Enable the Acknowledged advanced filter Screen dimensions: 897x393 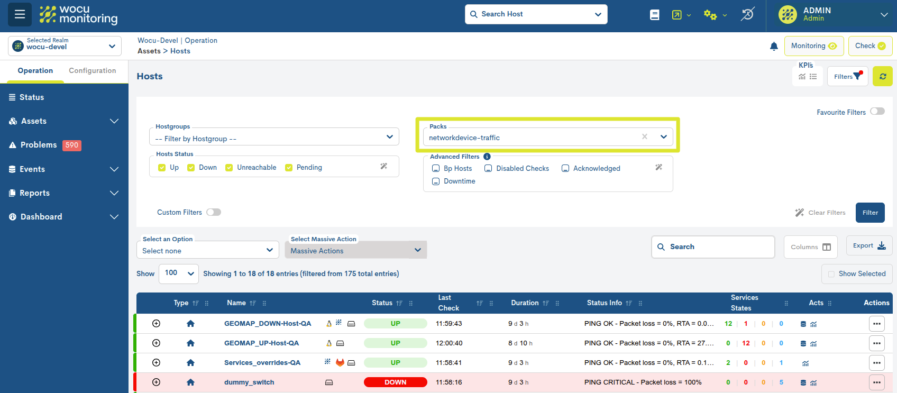565,169
